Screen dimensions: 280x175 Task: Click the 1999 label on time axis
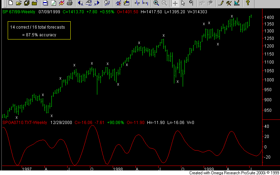pyautogui.click(x=209, y=168)
